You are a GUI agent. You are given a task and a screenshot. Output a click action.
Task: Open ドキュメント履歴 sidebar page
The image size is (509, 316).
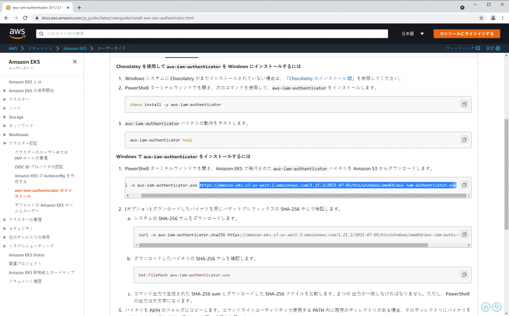(25, 281)
